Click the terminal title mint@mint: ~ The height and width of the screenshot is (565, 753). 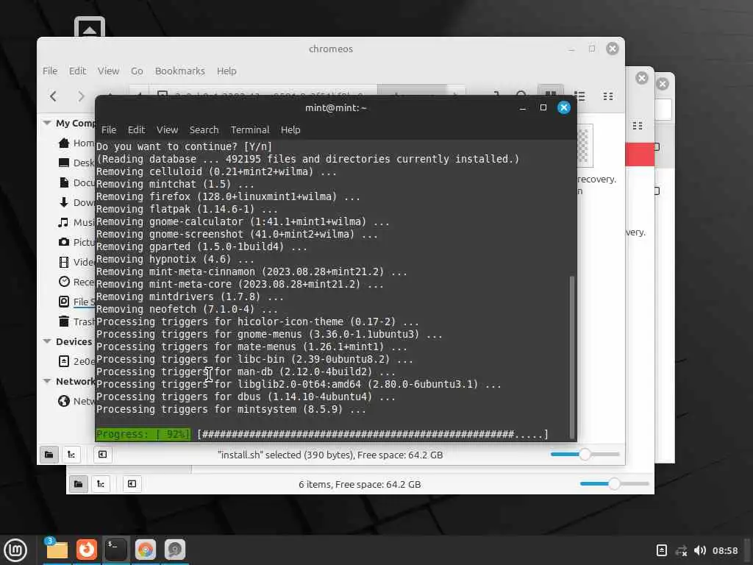[x=335, y=107]
